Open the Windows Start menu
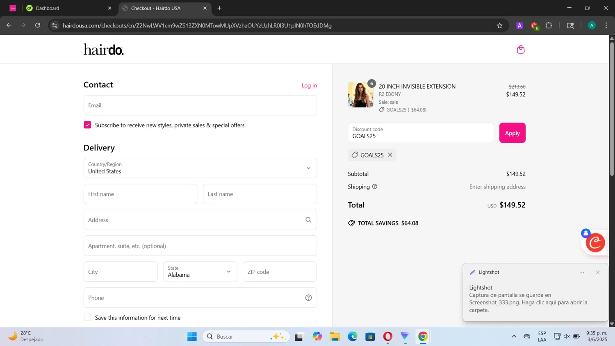 [x=192, y=337]
